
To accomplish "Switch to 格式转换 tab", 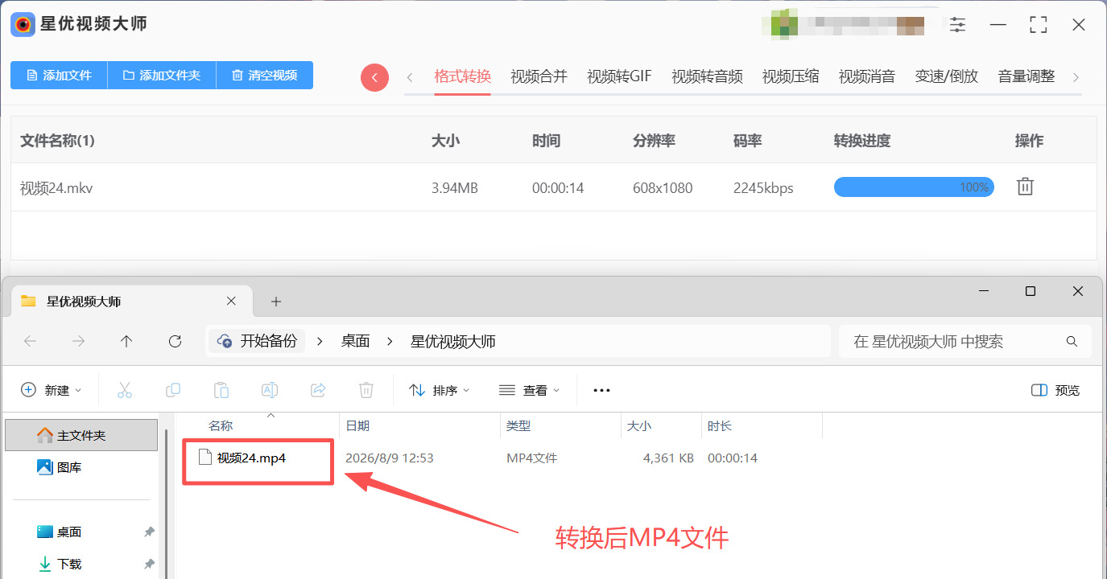I will pyautogui.click(x=462, y=76).
